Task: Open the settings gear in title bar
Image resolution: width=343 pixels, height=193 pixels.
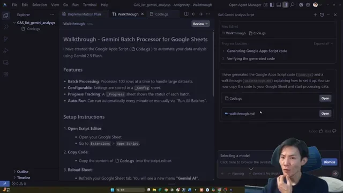Action: tap(308, 5)
